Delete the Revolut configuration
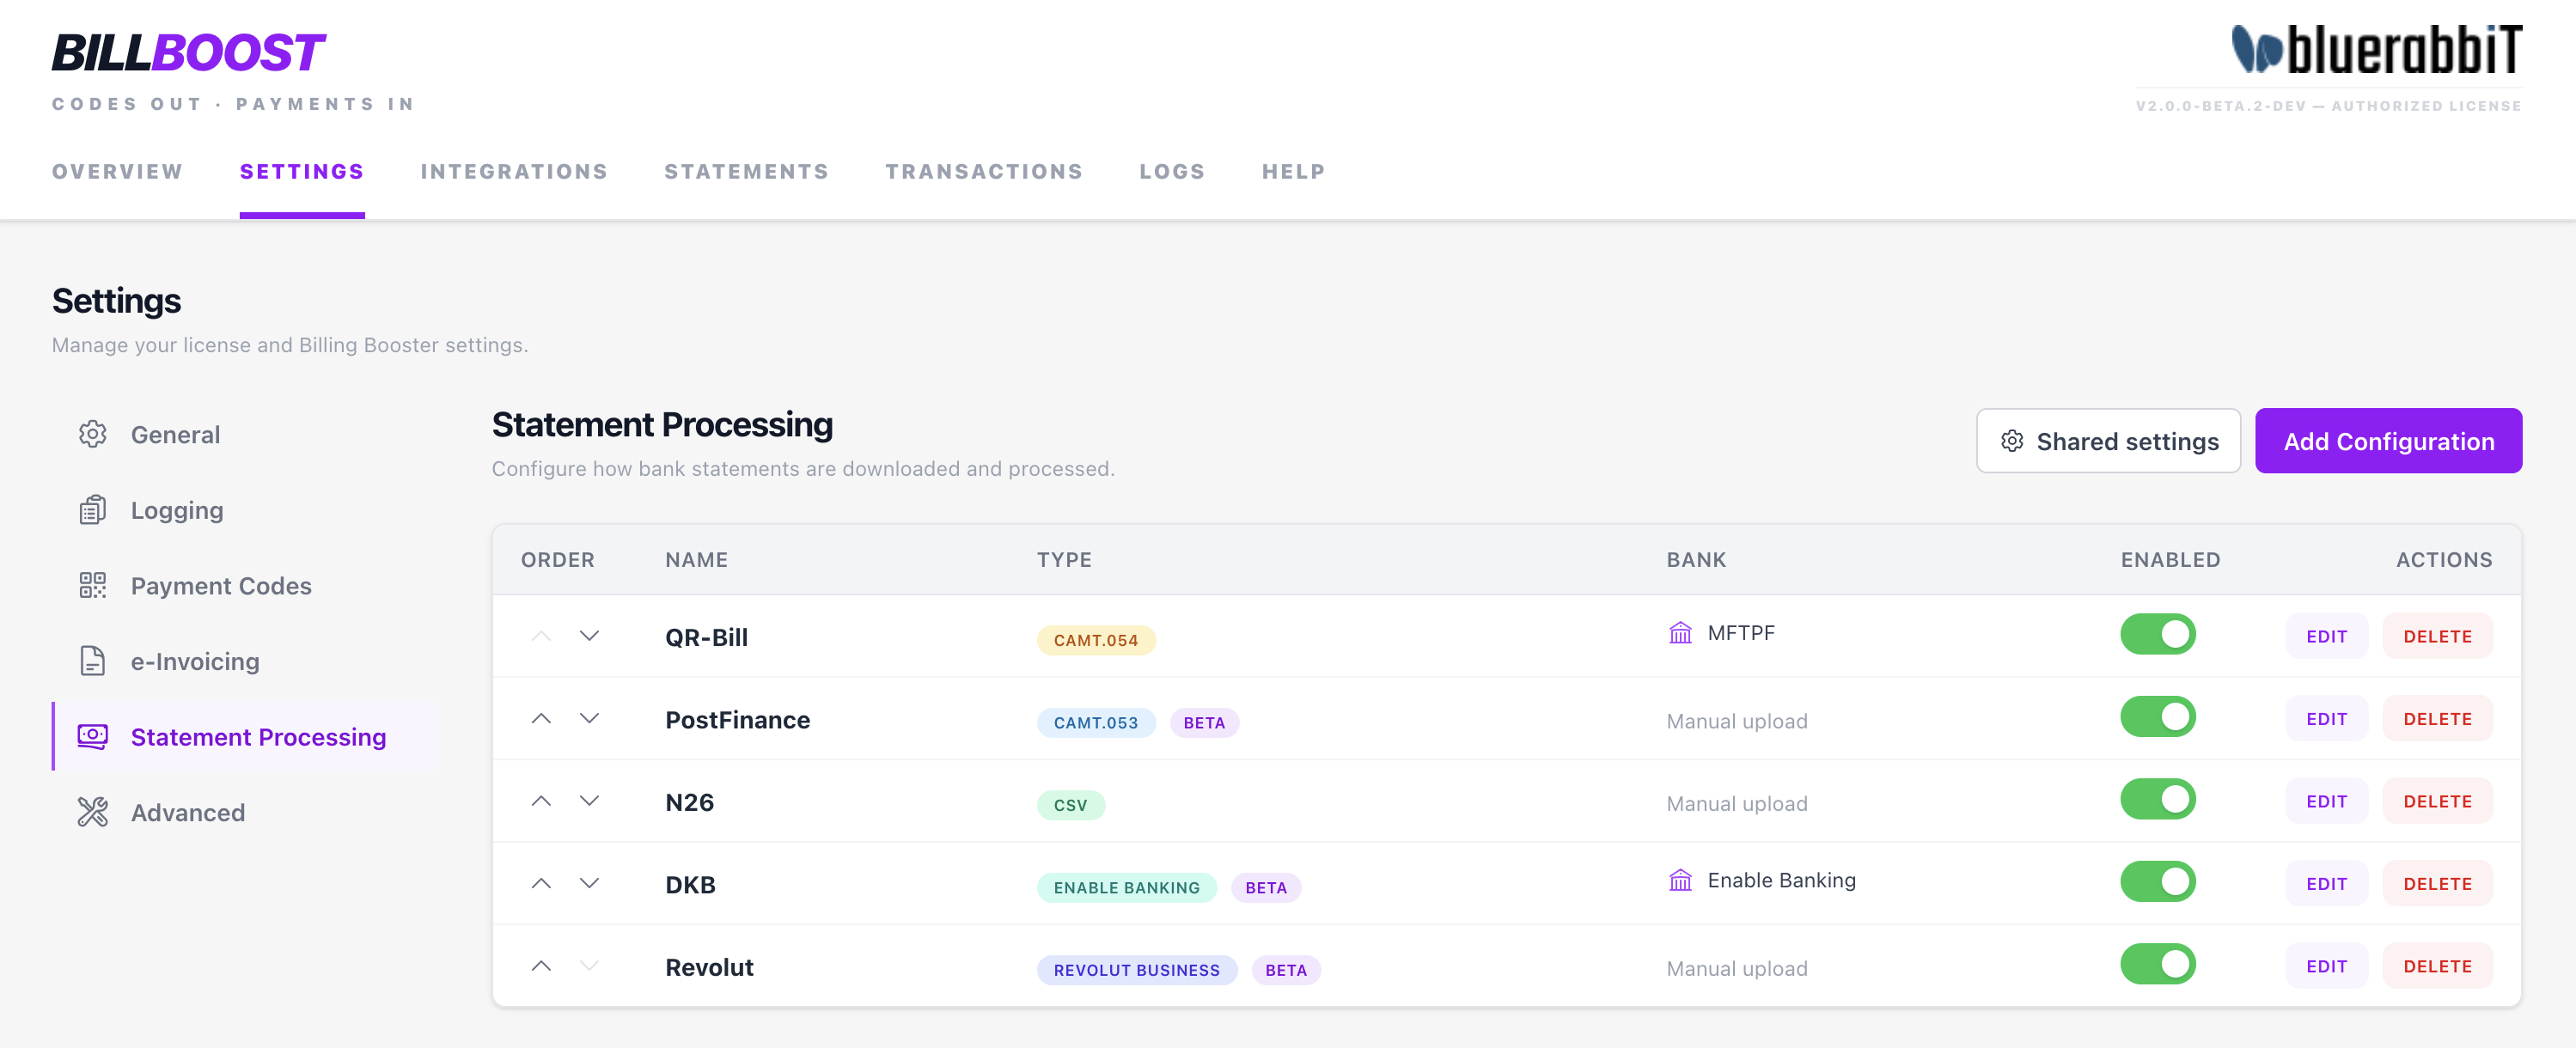The image size is (2576, 1048). click(2437, 966)
